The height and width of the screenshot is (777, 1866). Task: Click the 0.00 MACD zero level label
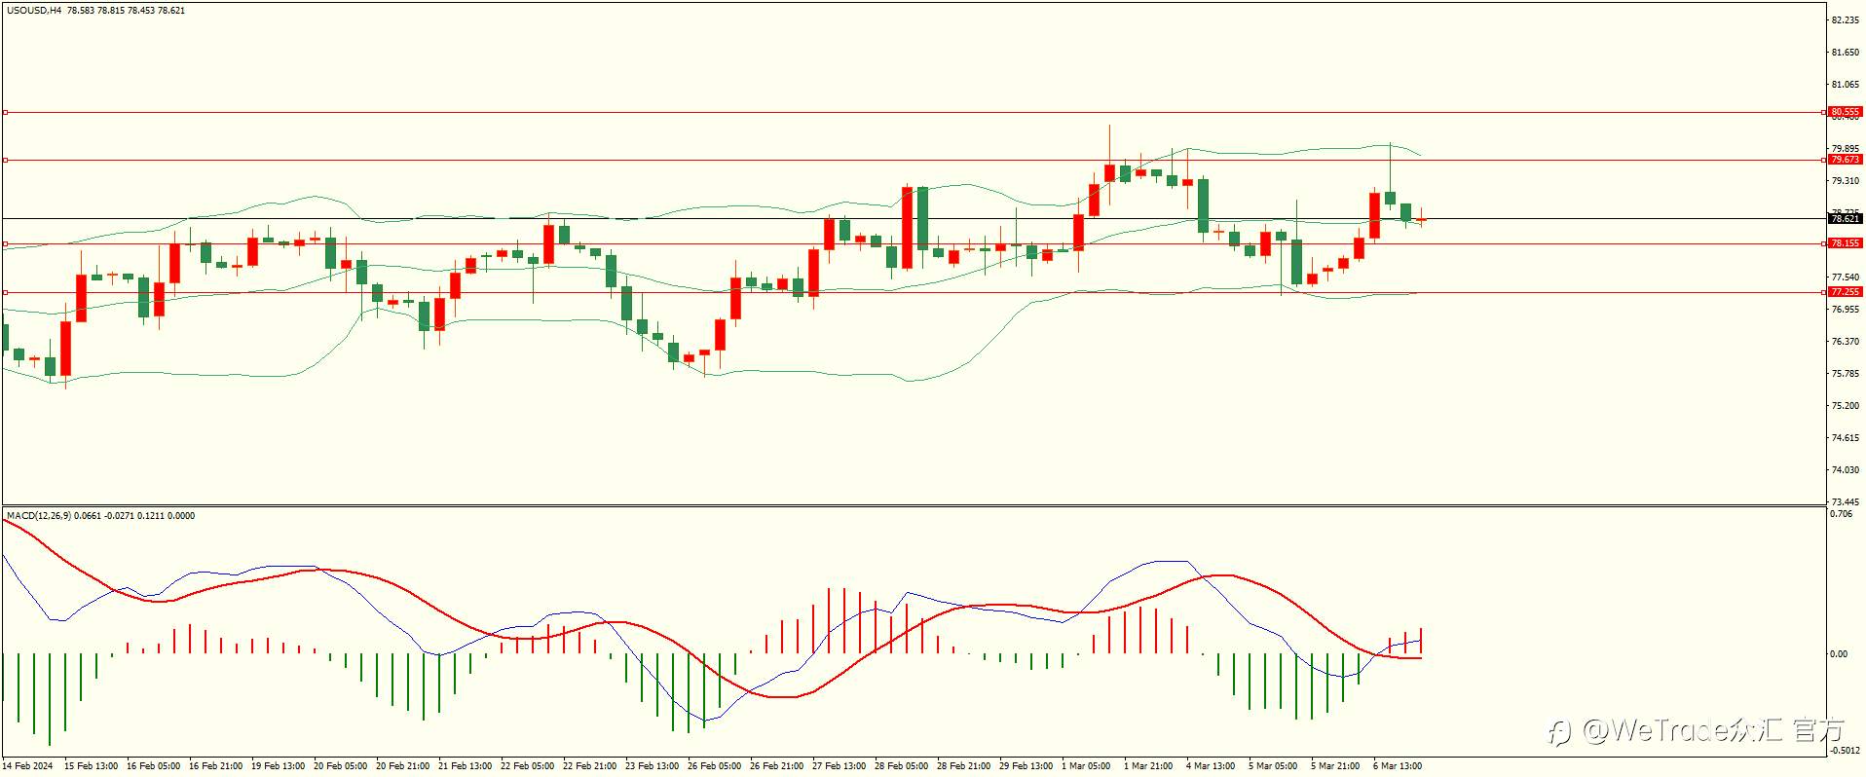(1839, 654)
